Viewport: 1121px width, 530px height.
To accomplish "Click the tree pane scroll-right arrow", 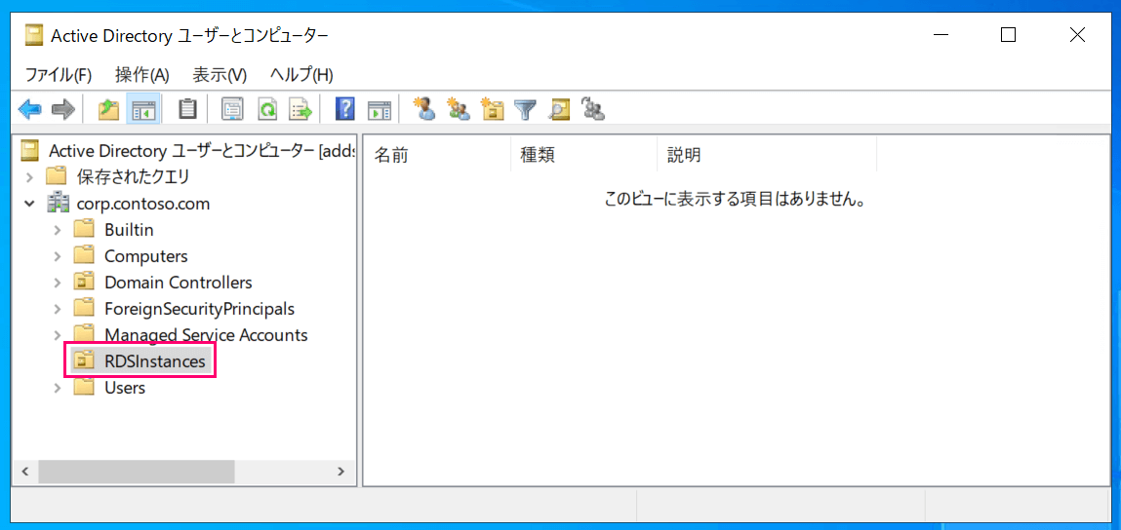I will pos(341,472).
